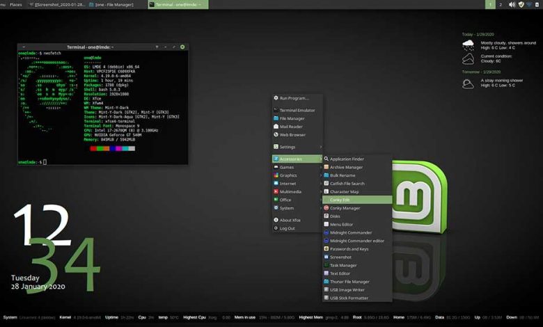Click About Xfce in the menu
The width and height of the screenshot is (543, 327).
[297, 220]
